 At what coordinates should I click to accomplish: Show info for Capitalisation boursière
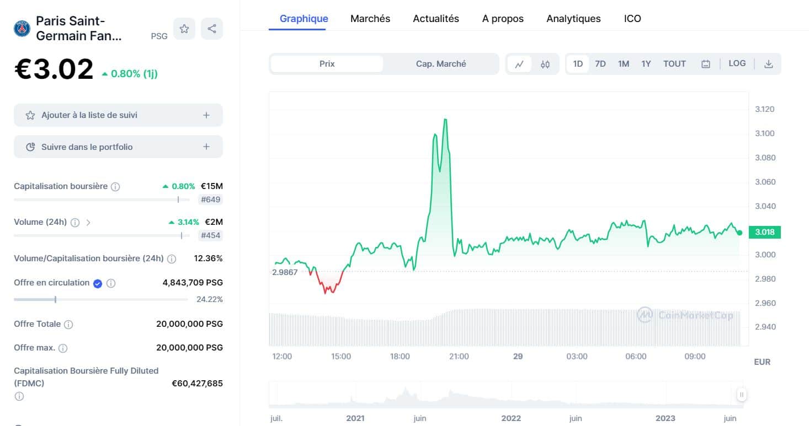tap(115, 187)
